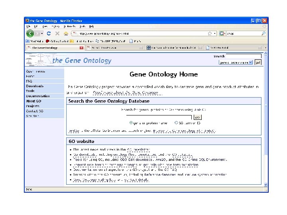Click the page scrollbar up arrow

265,53
